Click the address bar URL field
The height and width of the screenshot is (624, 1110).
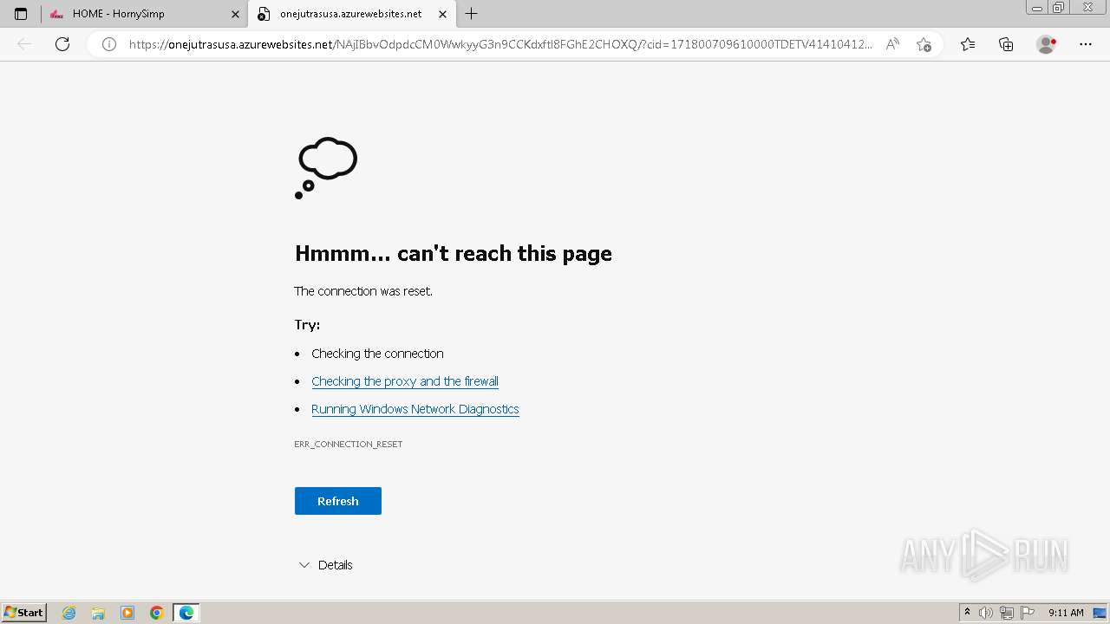point(500,44)
